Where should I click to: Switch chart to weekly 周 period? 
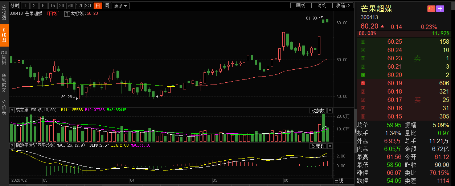coord(107,5)
